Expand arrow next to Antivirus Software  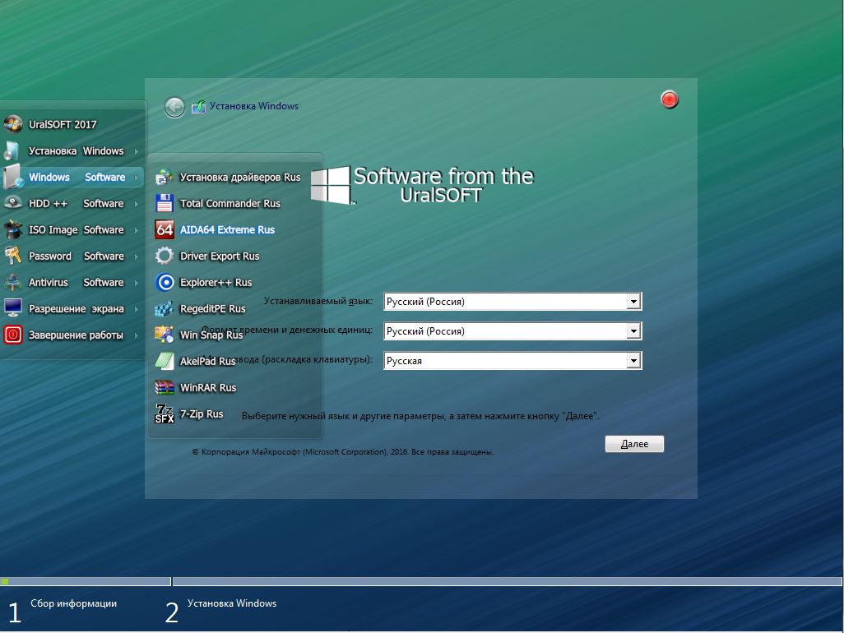(137, 283)
